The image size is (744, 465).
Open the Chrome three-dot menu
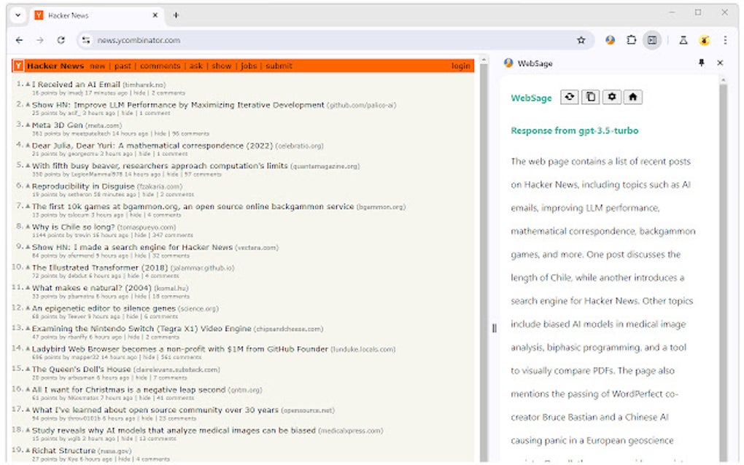[724, 41]
